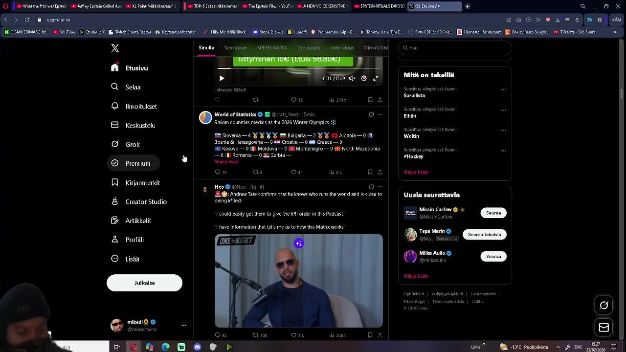Screen dimensions: 626x352
Task: Play the video in top post
Action: point(222,78)
